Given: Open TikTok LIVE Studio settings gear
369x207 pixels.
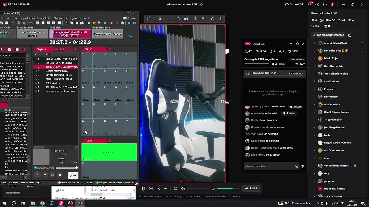Looking at the screenshot, I should (325, 5).
